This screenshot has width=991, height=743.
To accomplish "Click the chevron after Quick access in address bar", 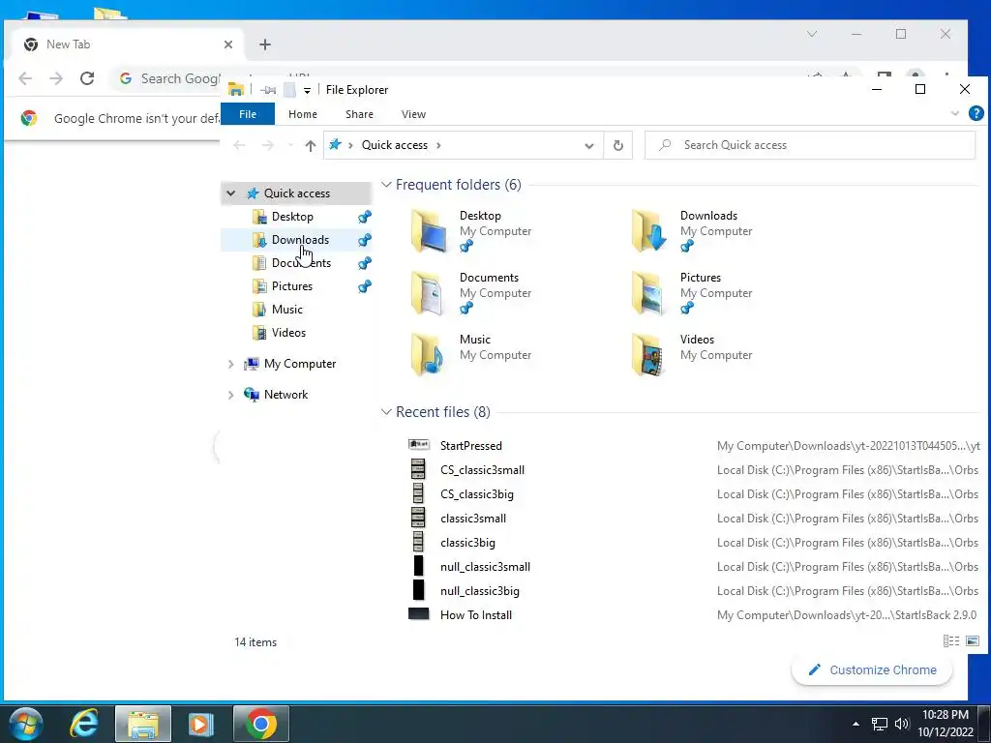I will (x=438, y=145).
